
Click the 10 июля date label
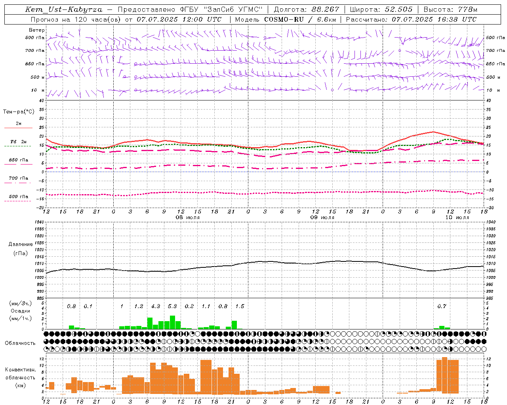pos(457,218)
